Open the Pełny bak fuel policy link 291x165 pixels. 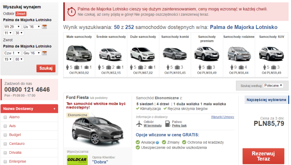click(179, 126)
